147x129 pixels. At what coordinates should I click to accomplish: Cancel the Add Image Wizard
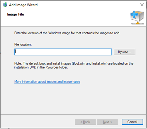[132, 122]
